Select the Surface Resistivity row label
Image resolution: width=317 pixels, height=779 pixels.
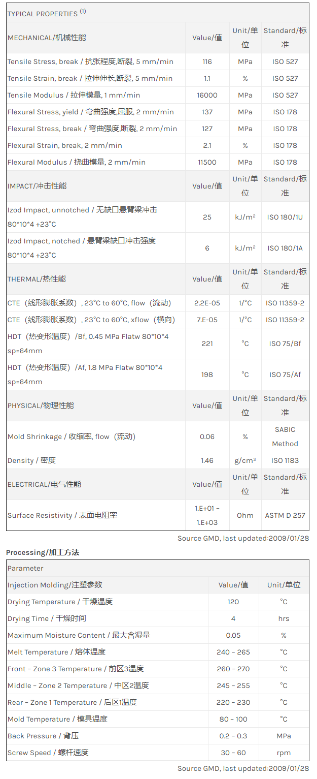pos(62,515)
